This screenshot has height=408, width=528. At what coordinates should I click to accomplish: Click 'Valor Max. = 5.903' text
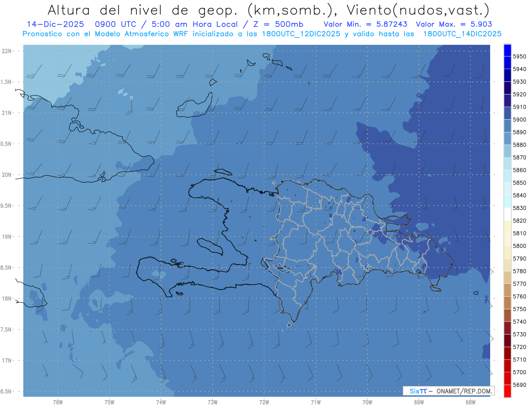tap(454, 24)
